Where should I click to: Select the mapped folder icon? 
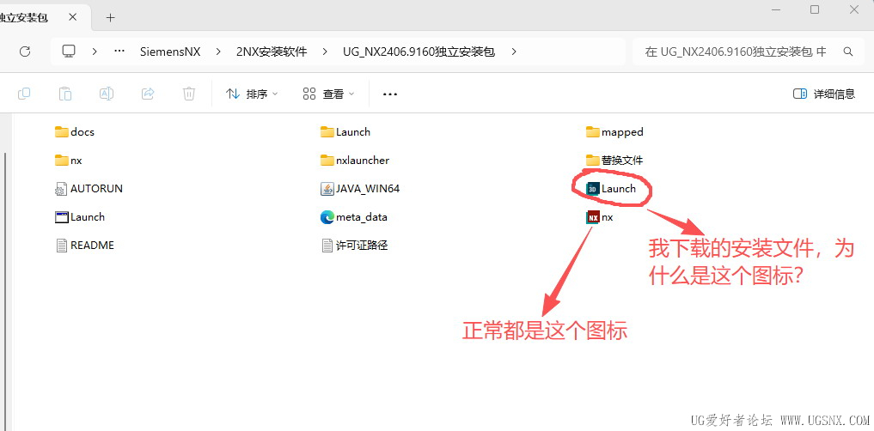(592, 132)
